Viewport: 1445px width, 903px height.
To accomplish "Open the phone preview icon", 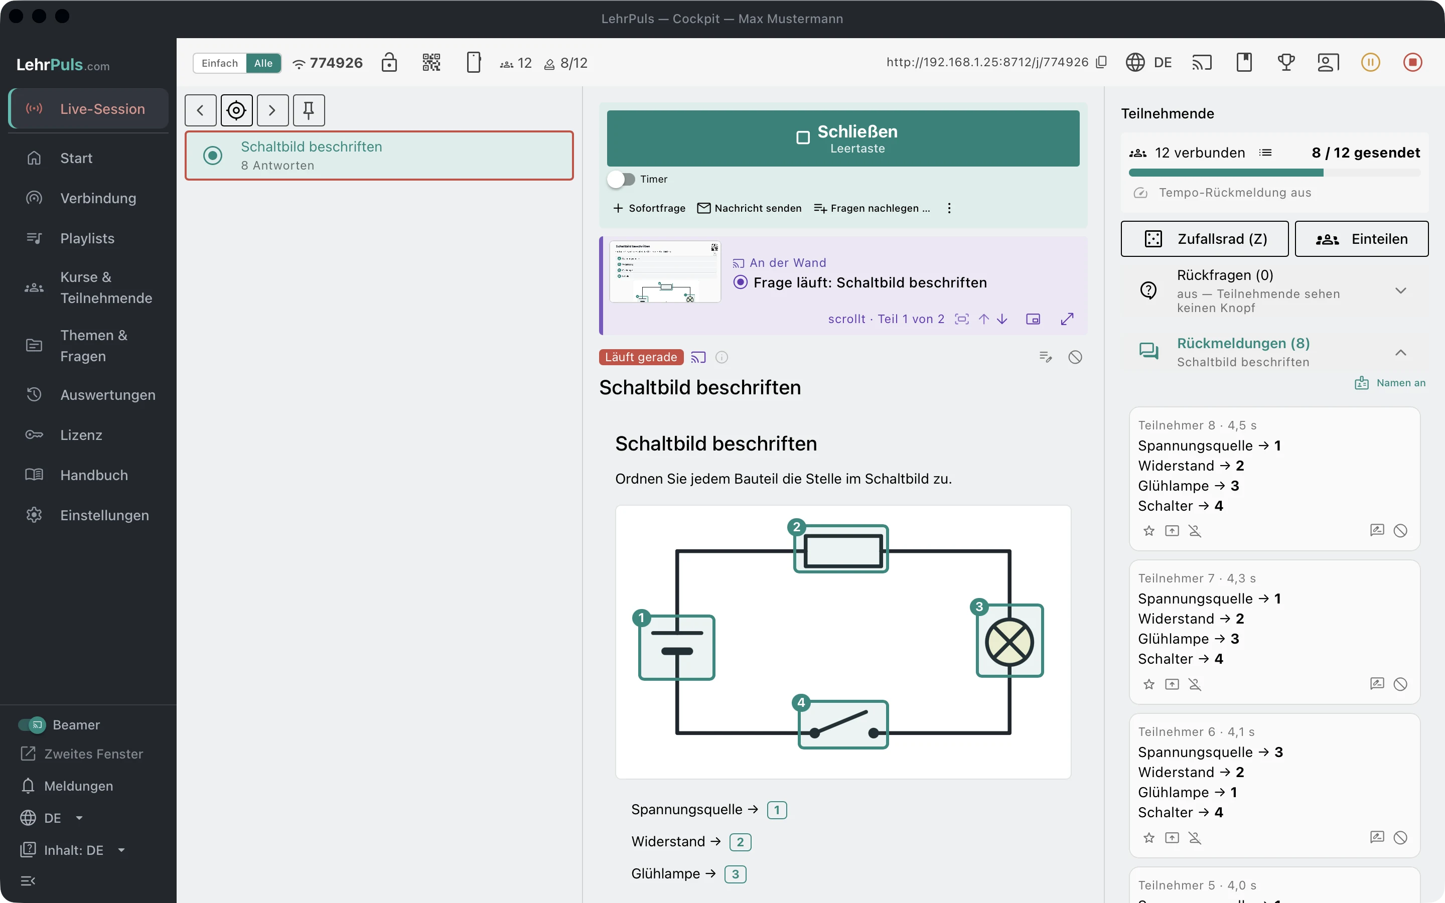I will point(474,62).
